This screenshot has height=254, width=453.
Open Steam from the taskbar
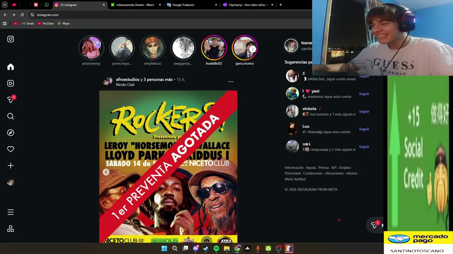click(206, 248)
